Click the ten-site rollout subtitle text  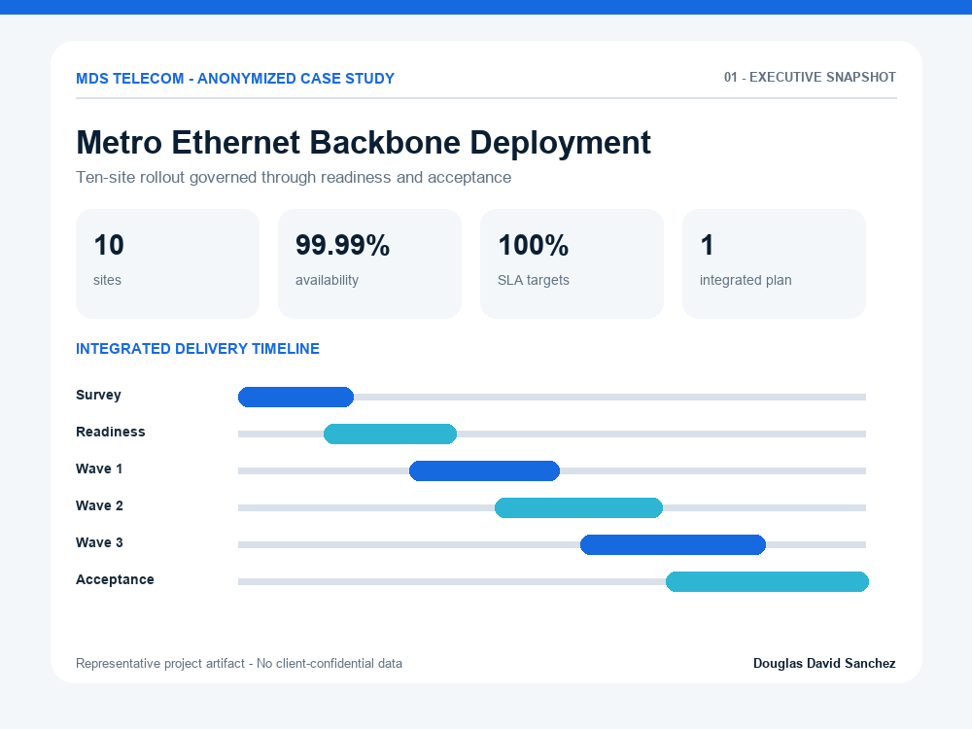(x=294, y=177)
